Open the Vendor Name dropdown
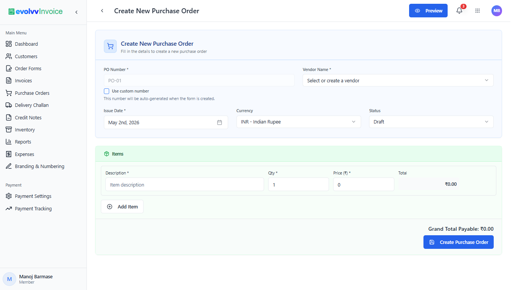 point(398,80)
